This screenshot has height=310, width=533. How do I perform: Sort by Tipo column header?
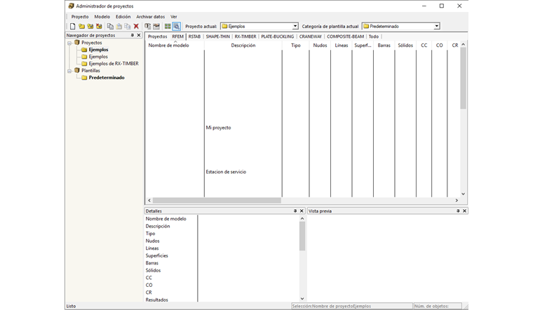tap(296, 45)
